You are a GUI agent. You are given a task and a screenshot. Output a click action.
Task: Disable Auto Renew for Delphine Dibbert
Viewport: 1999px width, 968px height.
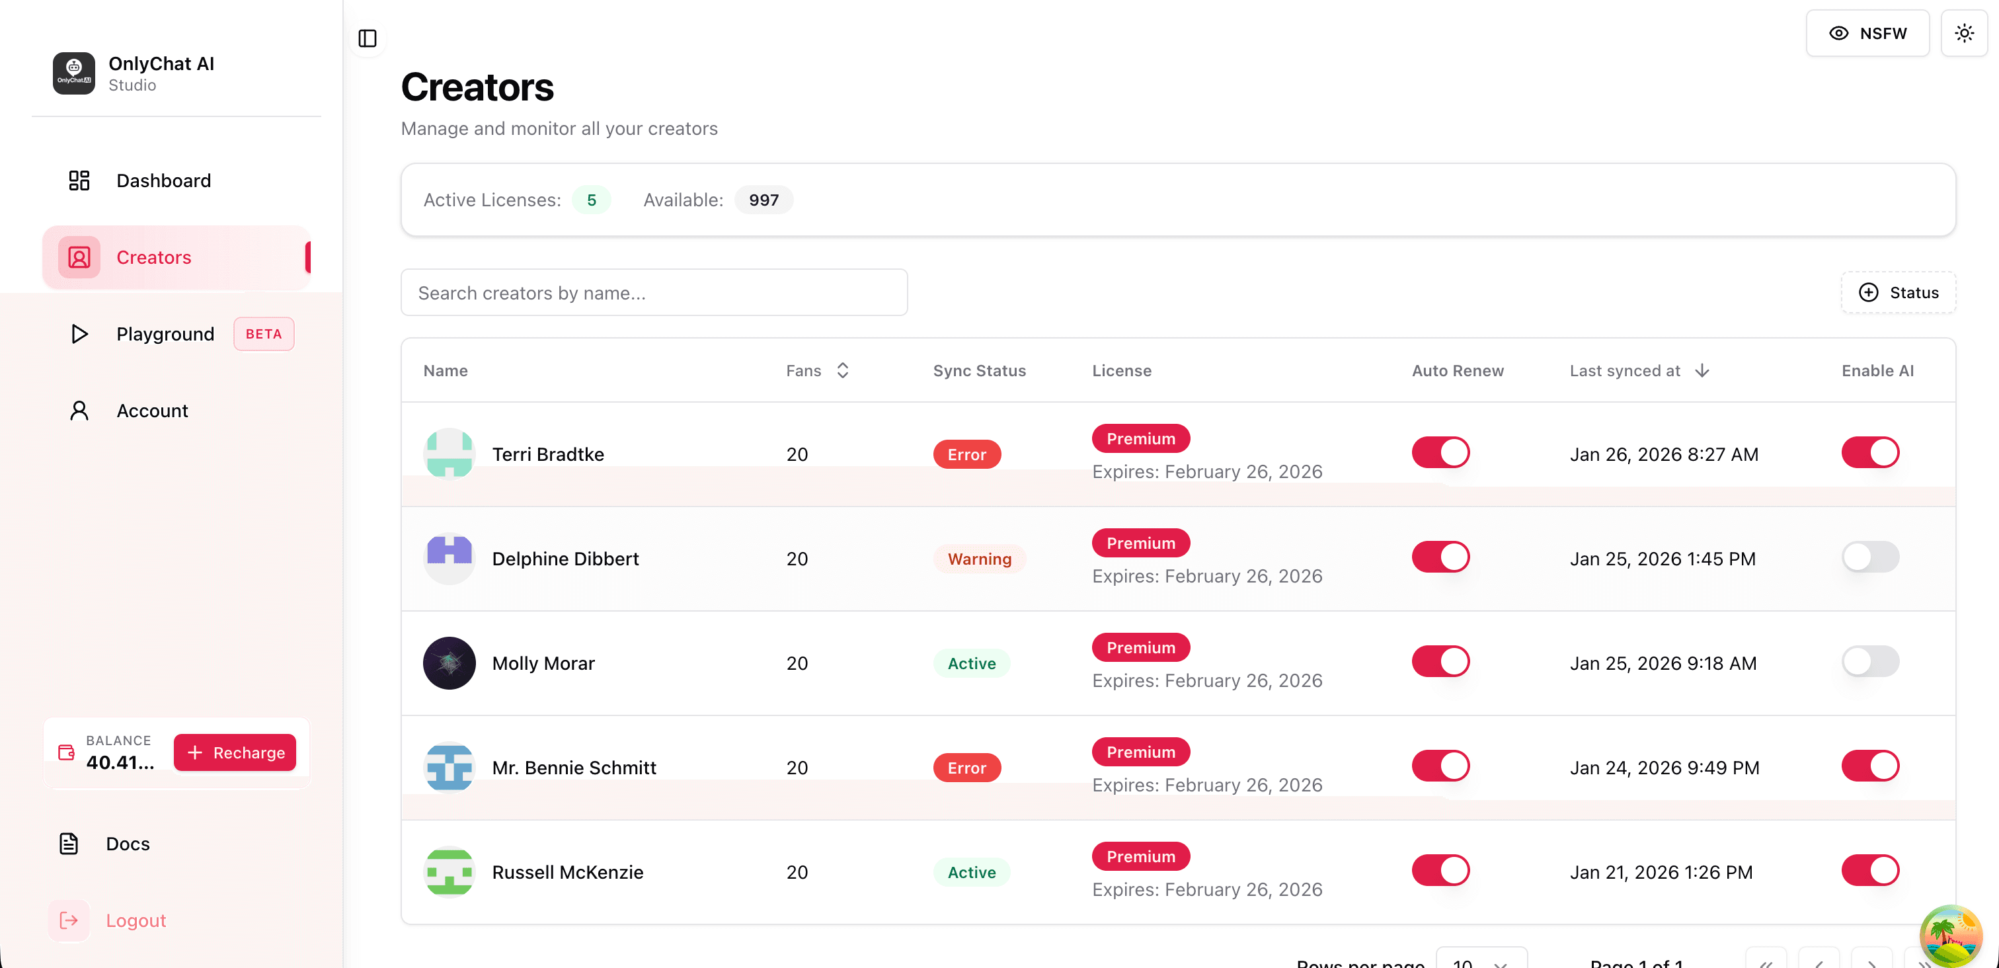(1441, 557)
